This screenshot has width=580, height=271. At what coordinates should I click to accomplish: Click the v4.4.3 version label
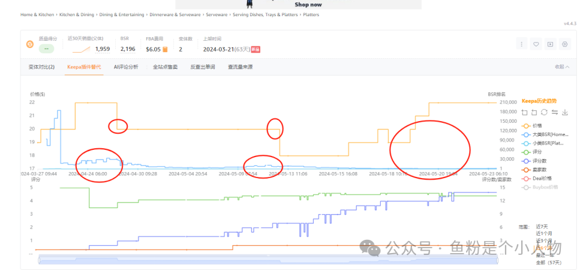(x=570, y=23)
